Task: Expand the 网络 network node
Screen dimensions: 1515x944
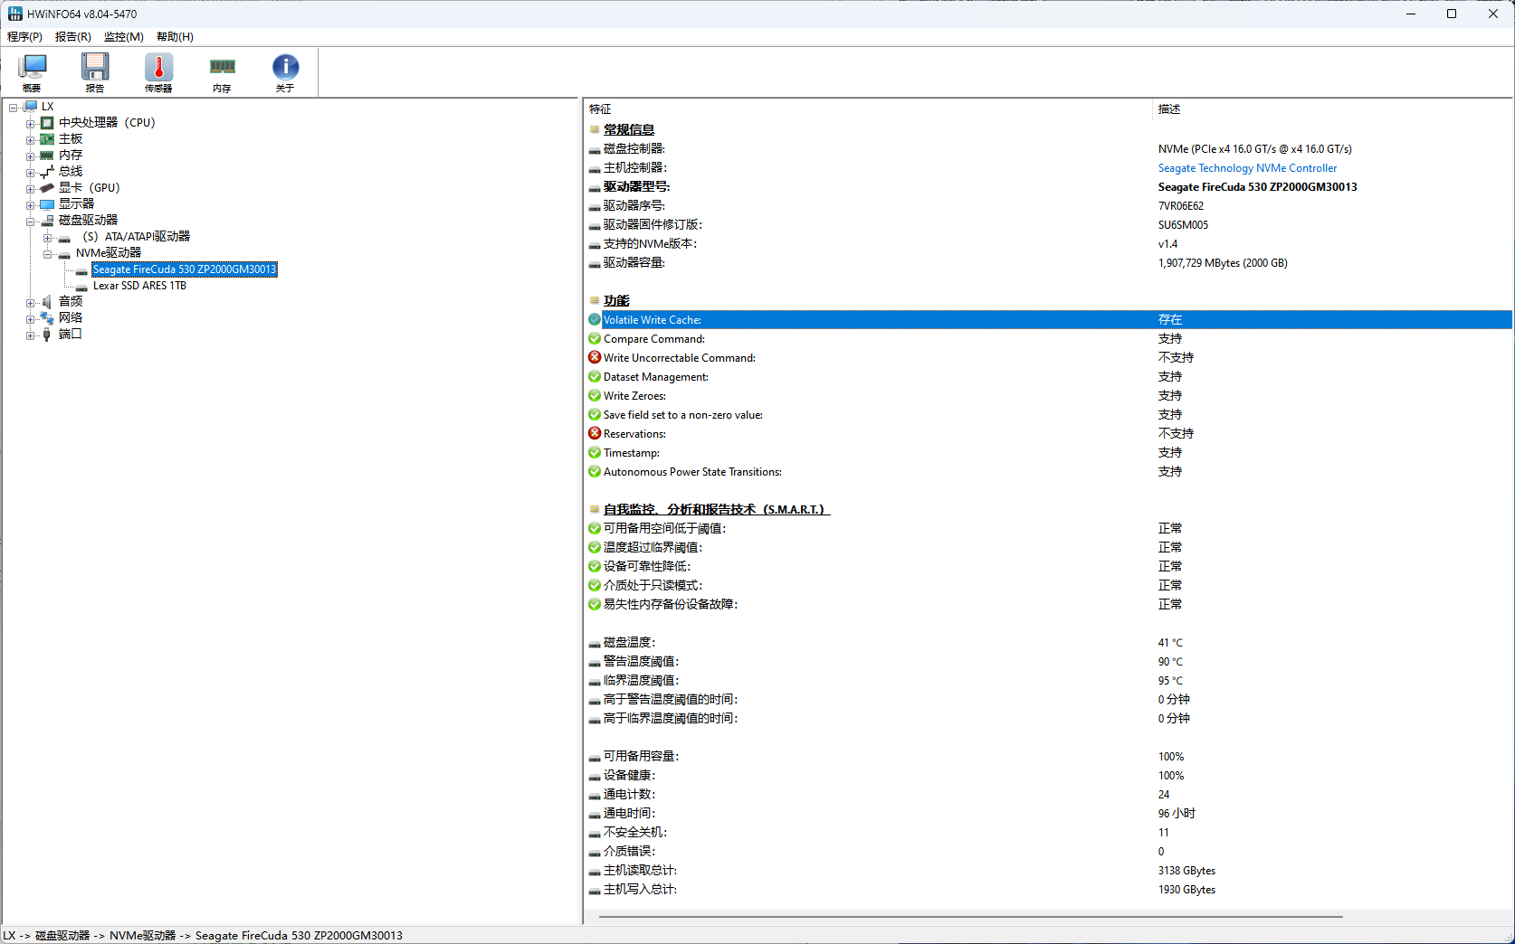Action: (x=30, y=318)
